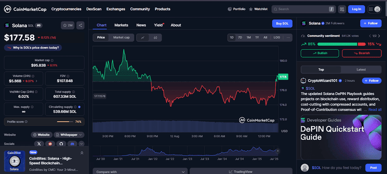
Task: Open the X (Twitter) social icon
Action: (x=39, y=144)
